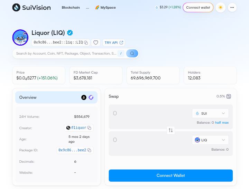Swap token direction with arrows button

point(171,130)
